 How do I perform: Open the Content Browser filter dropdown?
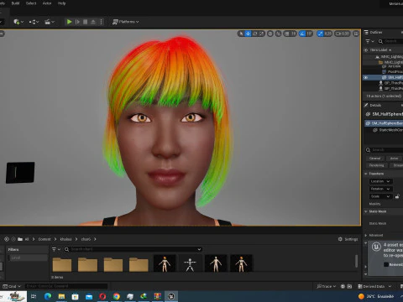coord(56,249)
